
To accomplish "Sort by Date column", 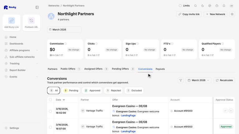I will click(x=60, y=100).
